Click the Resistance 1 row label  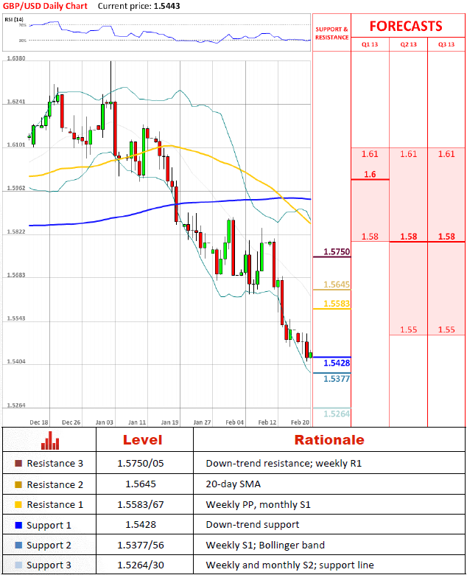click(x=55, y=504)
